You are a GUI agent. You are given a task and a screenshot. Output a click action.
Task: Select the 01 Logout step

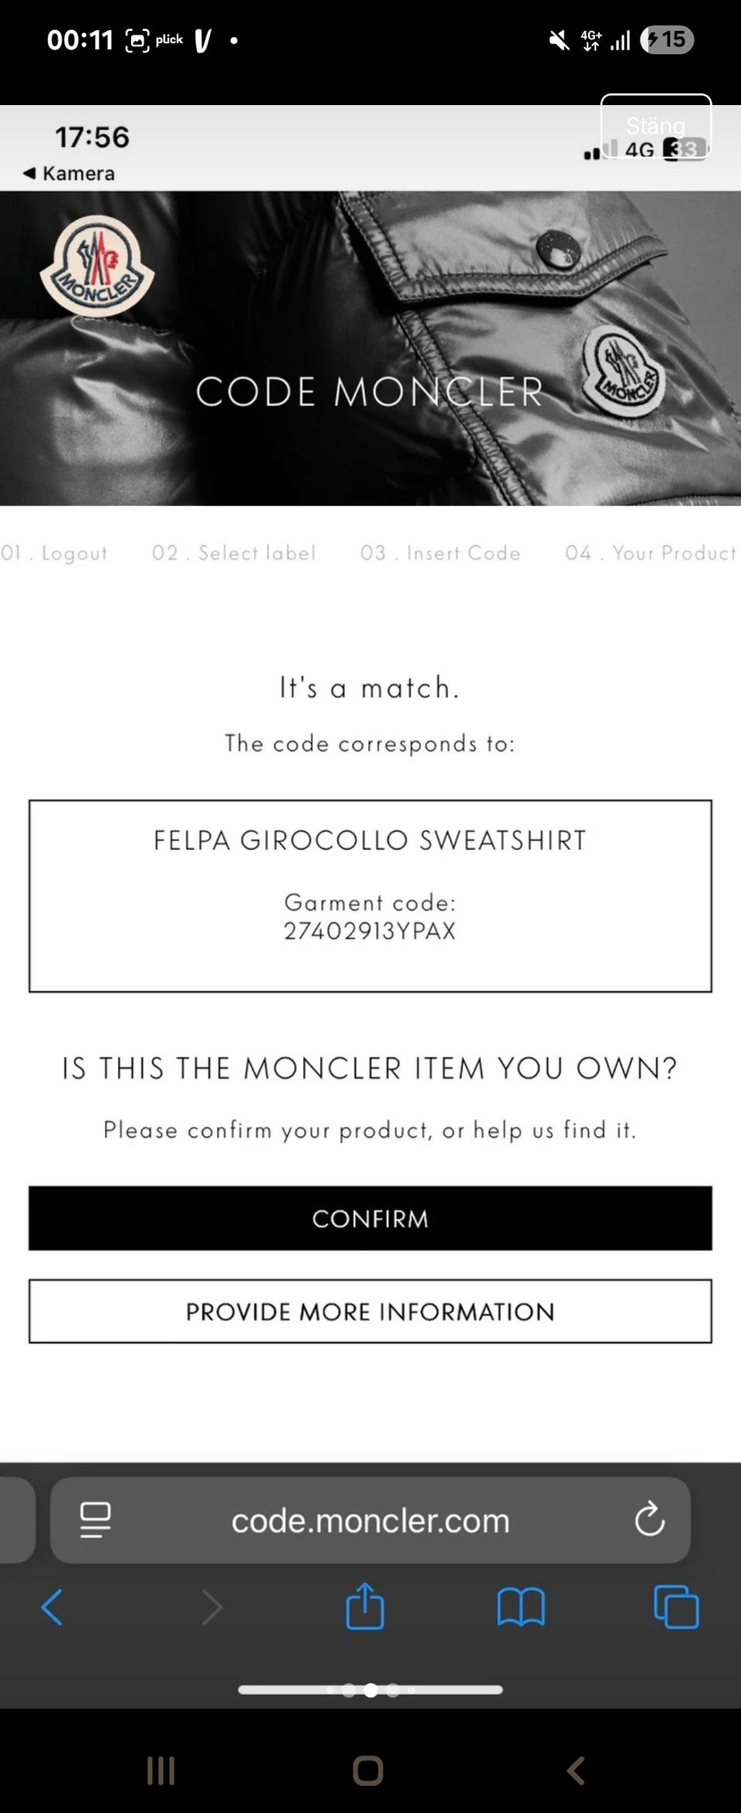[x=54, y=553]
